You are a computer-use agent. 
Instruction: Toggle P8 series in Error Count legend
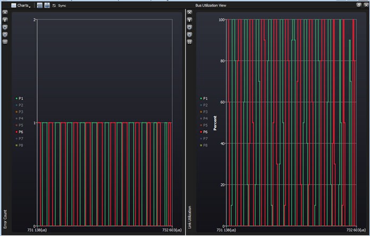pos(19,146)
